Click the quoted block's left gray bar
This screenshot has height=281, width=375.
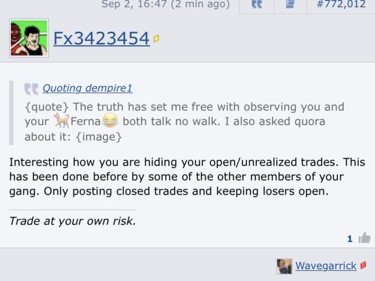click(x=11, y=113)
